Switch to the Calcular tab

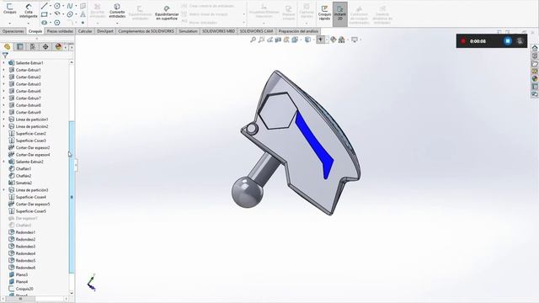85,31
